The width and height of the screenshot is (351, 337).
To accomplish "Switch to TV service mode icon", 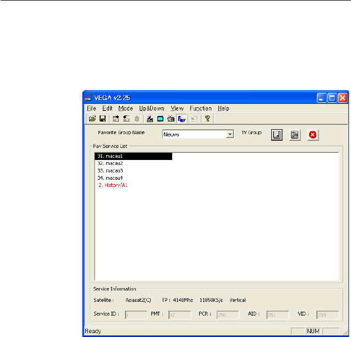I will pos(160,119).
